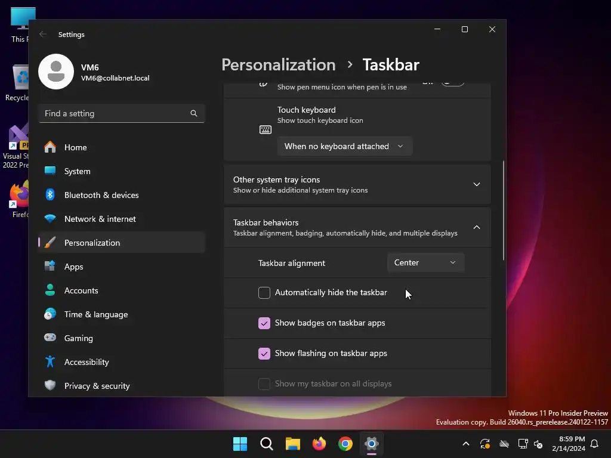Image resolution: width=611 pixels, height=458 pixels.
Task: Open Accounts settings category
Action: click(122, 290)
